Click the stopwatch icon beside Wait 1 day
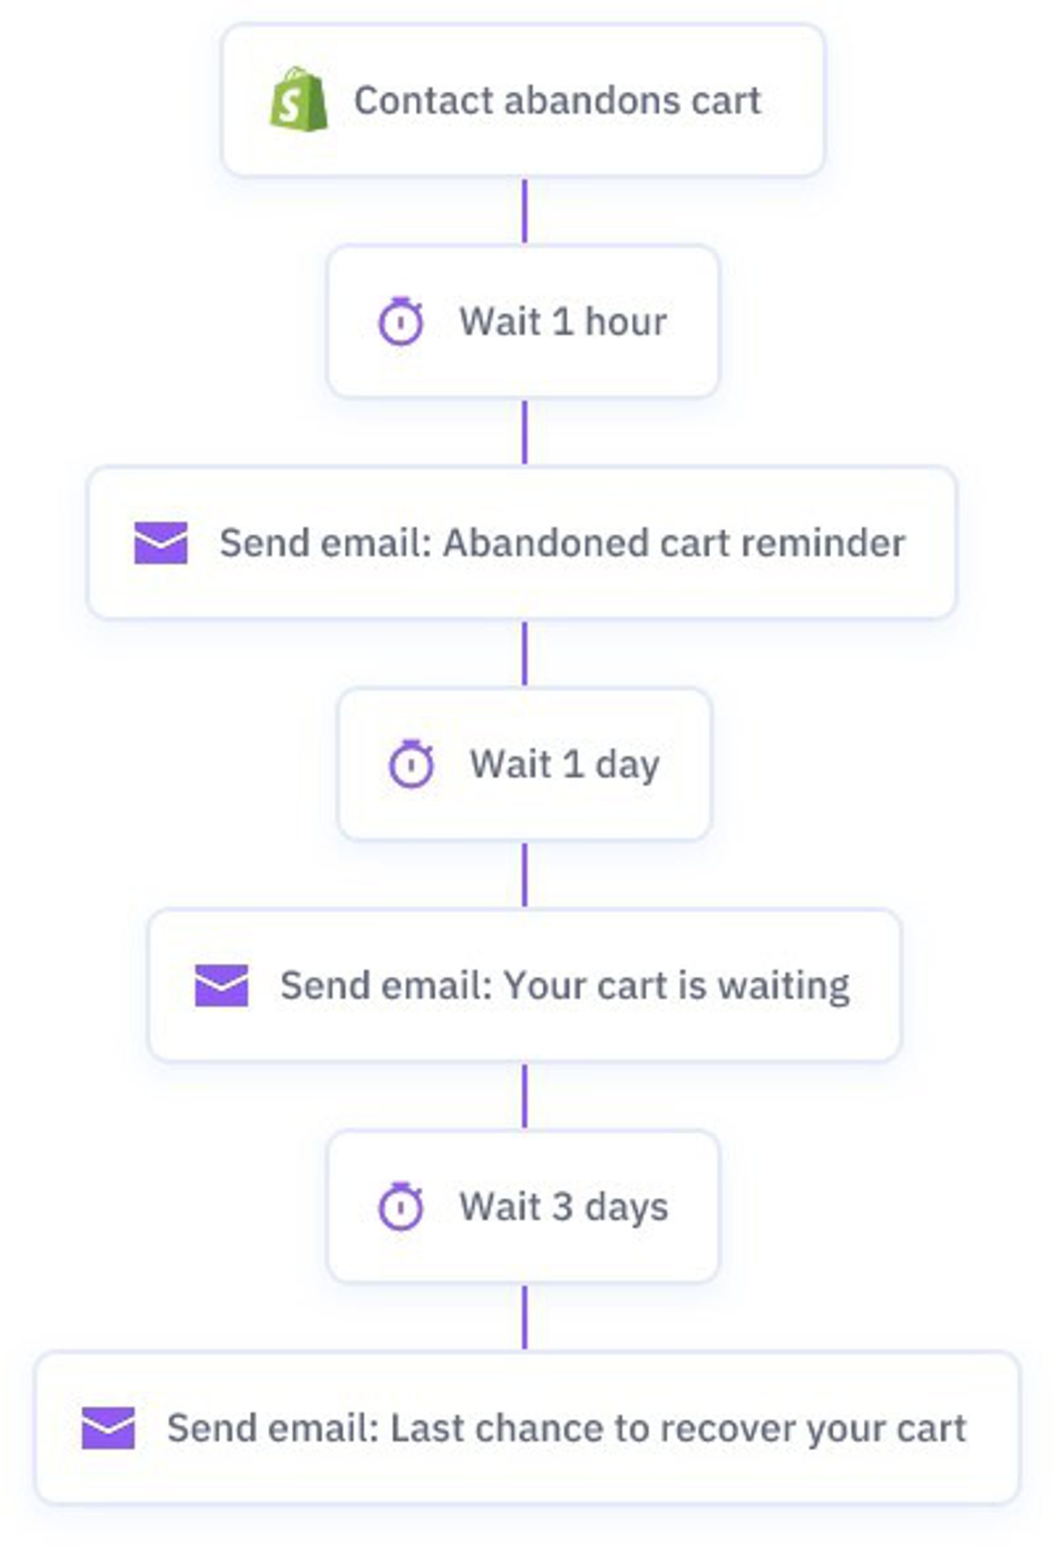The width and height of the screenshot is (1054, 1549). tap(410, 764)
